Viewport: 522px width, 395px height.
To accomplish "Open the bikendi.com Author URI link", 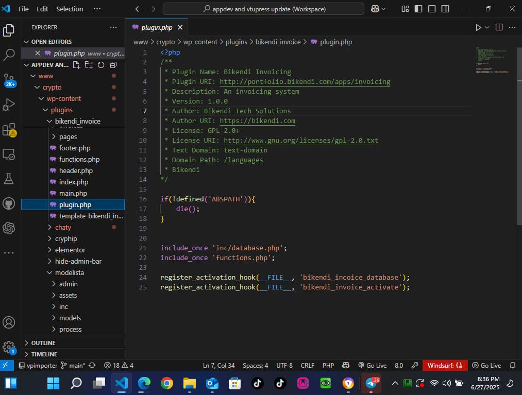I will 257,121.
